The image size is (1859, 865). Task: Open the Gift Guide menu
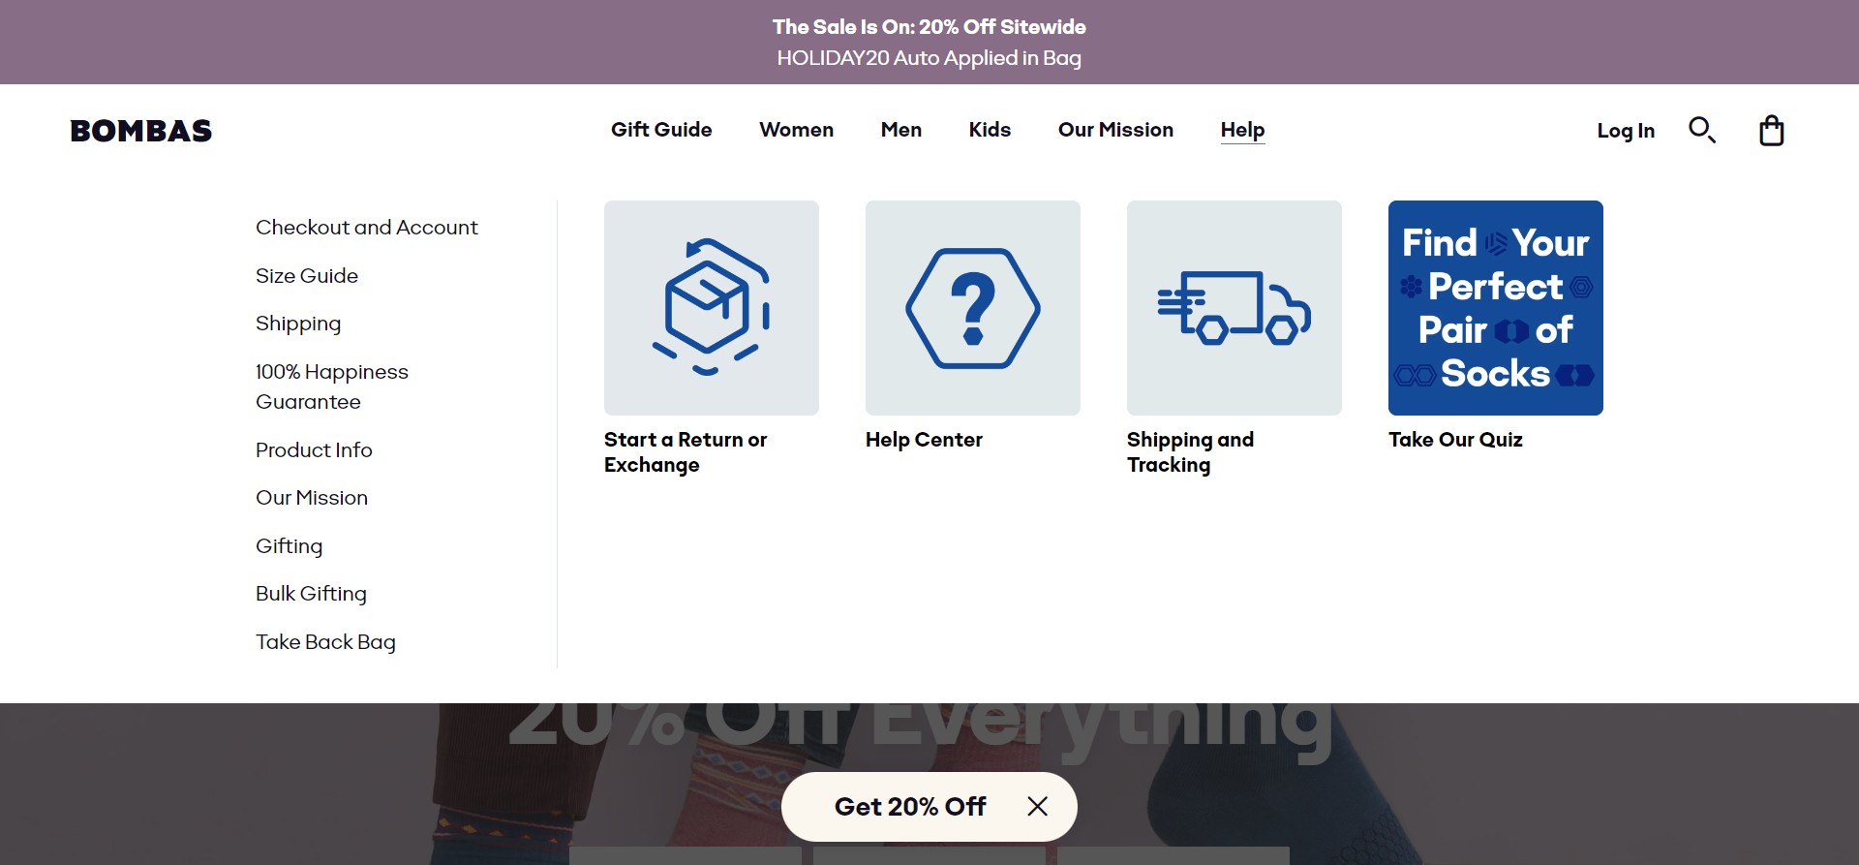[661, 130]
